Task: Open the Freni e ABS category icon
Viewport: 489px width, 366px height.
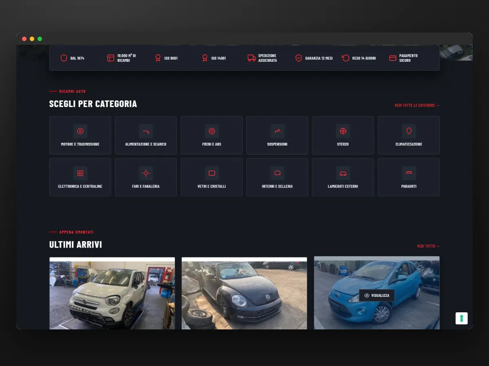Action: (212, 131)
